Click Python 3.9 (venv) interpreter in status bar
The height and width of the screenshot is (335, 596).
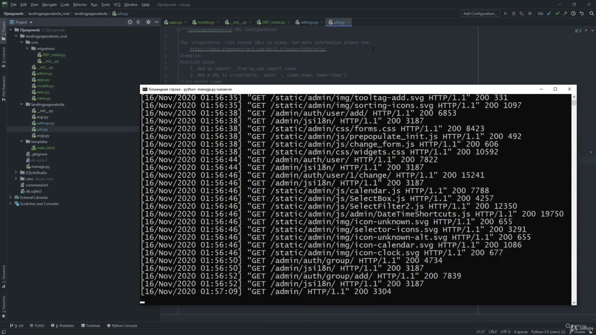coord(548,332)
